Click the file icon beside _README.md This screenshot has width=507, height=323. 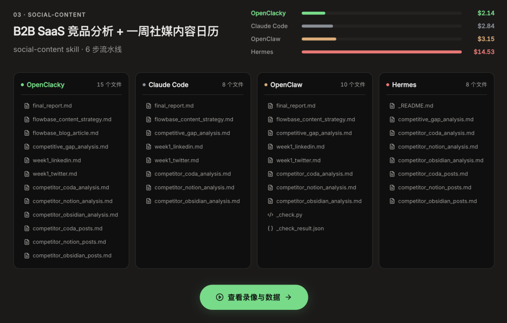point(392,106)
